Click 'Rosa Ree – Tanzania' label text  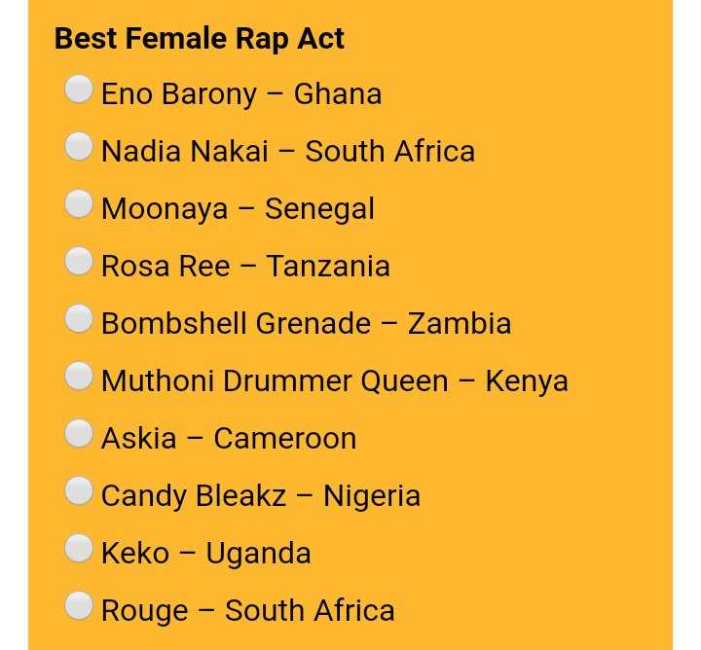click(245, 266)
